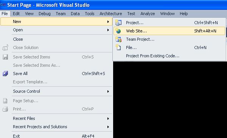Screen dimensions: 227x138
Task: Click the Close Solution icon
Action: pyautogui.click(x=5, y=48)
